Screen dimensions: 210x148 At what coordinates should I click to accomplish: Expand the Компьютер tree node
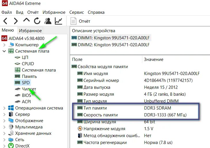[x=4, y=45]
